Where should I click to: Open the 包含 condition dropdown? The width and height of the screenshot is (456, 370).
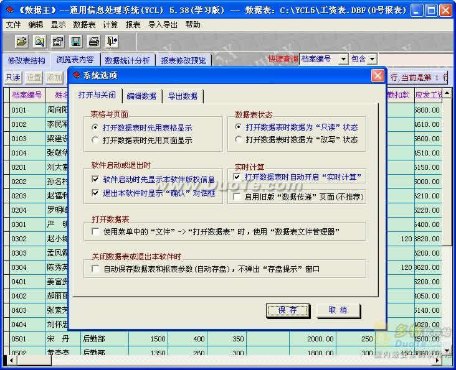(372, 59)
